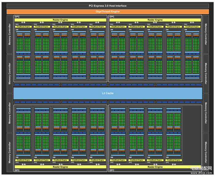Click the second Memory Controller on the right edge
Screen dimensions: 215x177
[206, 74]
